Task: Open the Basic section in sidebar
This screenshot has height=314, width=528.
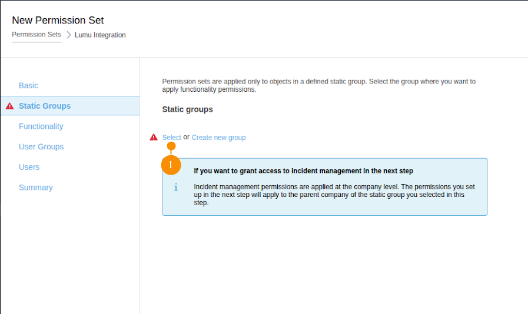Action: coord(28,86)
